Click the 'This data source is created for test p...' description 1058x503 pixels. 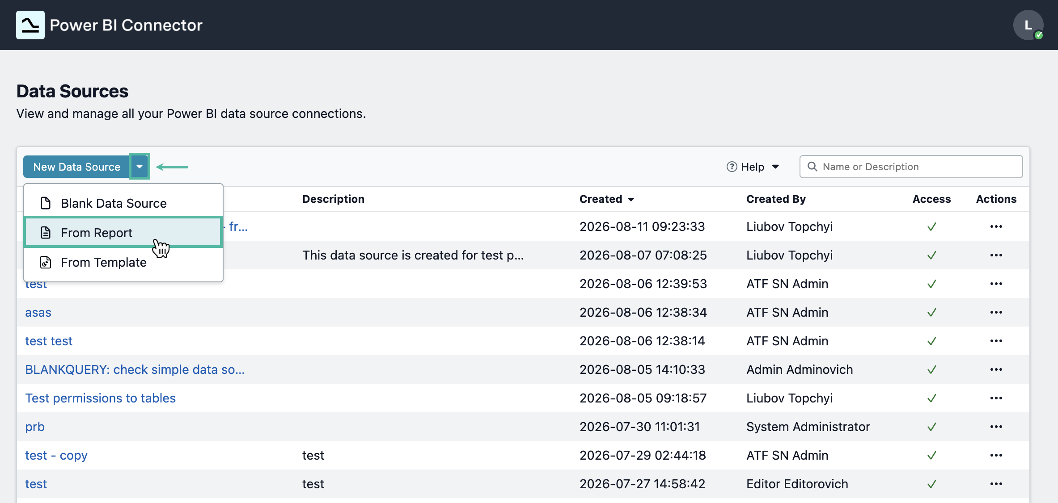coord(413,255)
